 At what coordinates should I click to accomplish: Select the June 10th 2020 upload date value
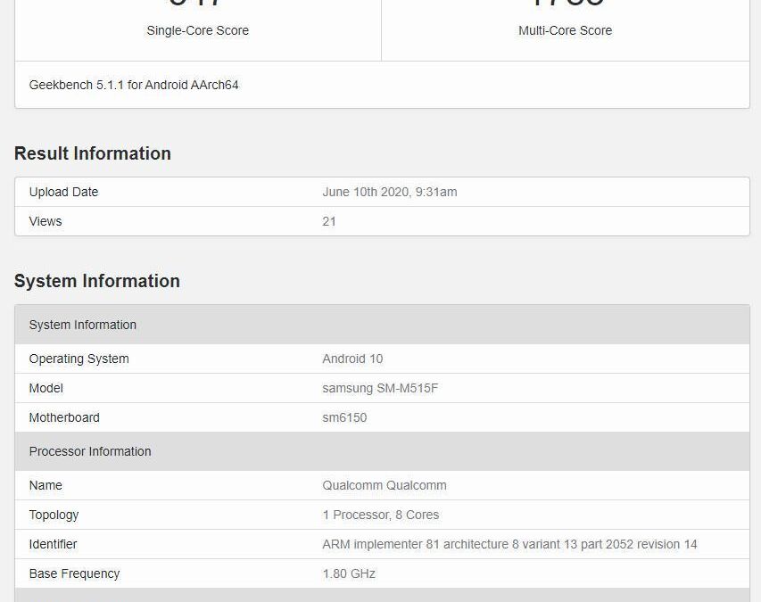390,192
